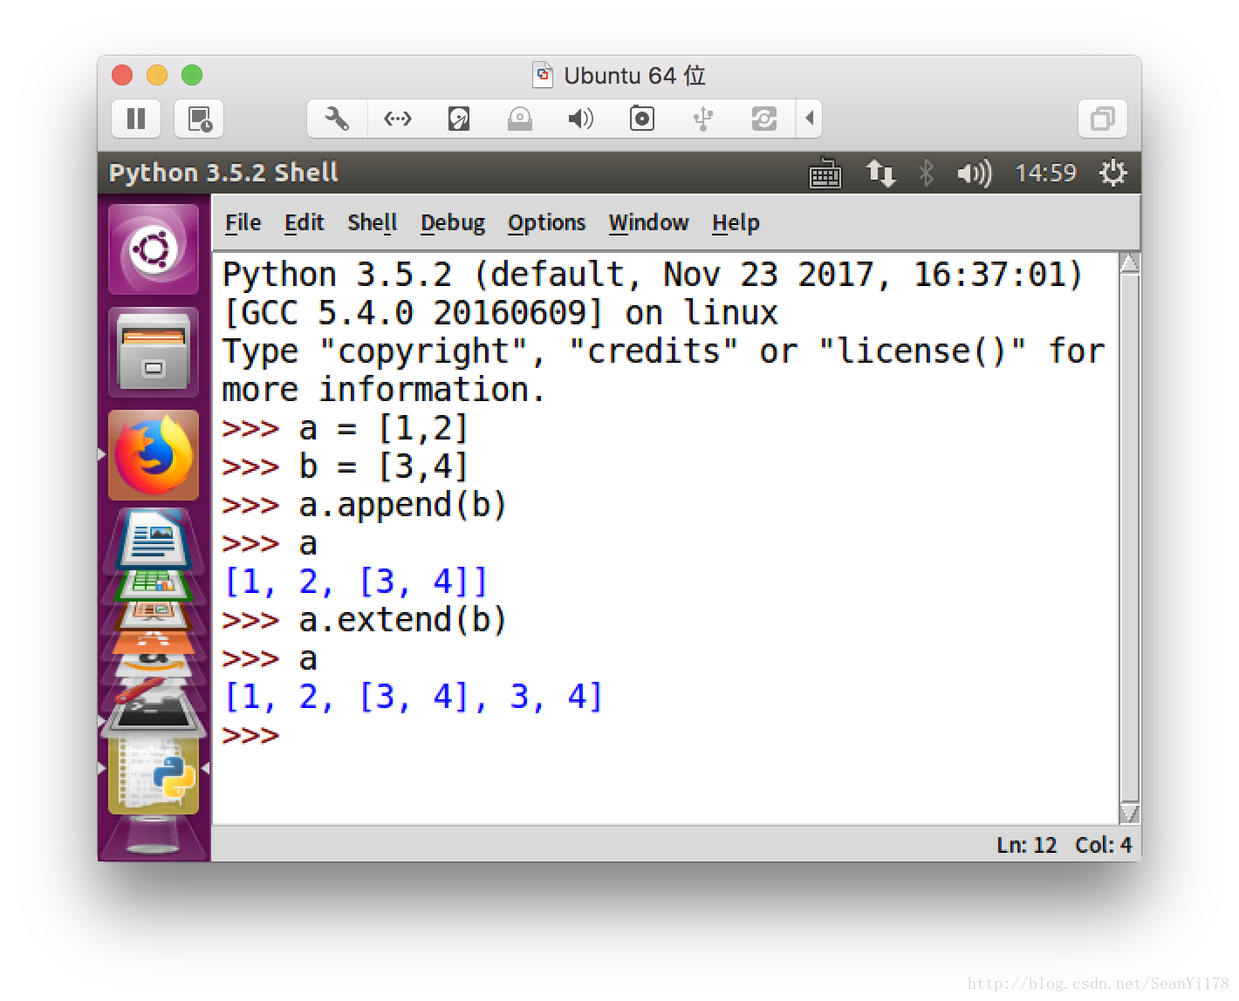Open LibreOffice Calc from launcher
This screenshot has height=1001, width=1239.
[154, 585]
